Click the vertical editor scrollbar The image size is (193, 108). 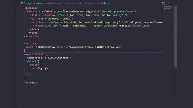pyautogui.click(x=176, y=37)
